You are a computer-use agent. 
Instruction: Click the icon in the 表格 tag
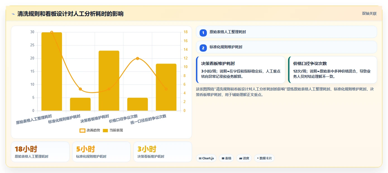pos(223,158)
